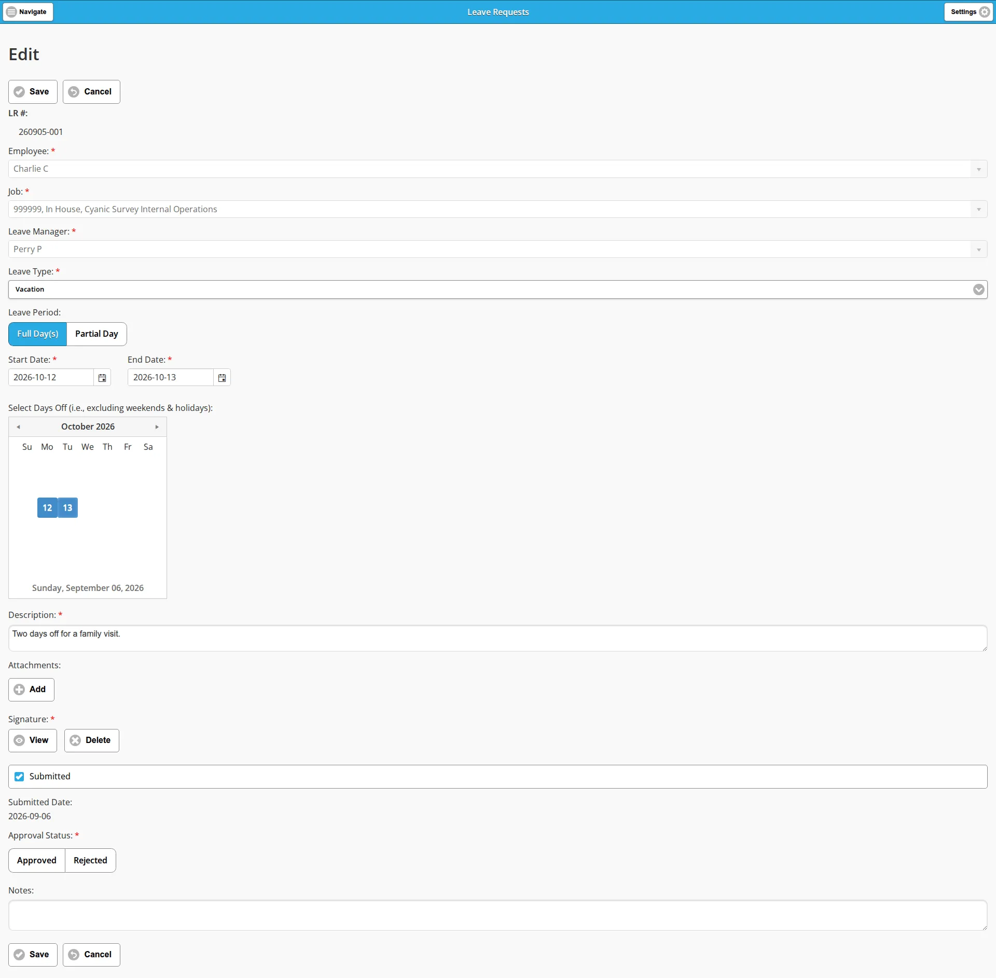The height and width of the screenshot is (978, 996).
Task: Click the top Save button
Action: [33, 92]
